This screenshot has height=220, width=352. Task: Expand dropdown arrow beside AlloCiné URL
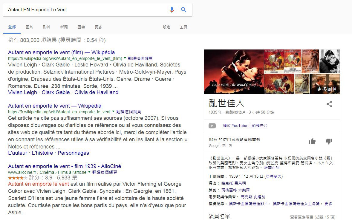coord(89,172)
